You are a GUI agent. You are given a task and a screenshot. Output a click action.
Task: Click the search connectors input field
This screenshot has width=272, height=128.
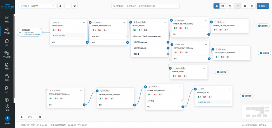145,6
